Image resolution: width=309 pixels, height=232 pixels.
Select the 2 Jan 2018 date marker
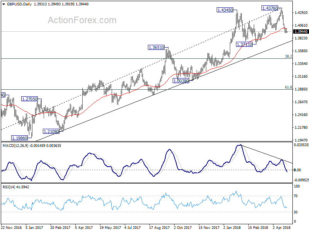(x=232, y=227)
